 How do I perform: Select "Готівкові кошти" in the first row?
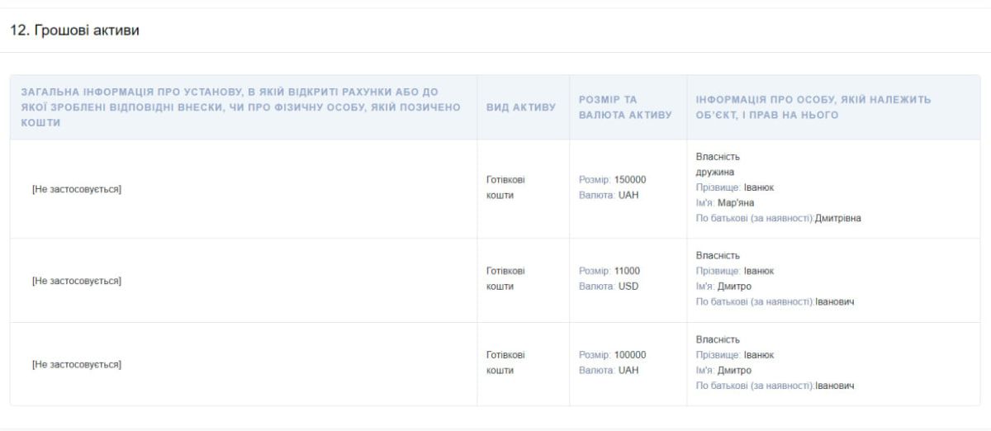tap(505, 188)
